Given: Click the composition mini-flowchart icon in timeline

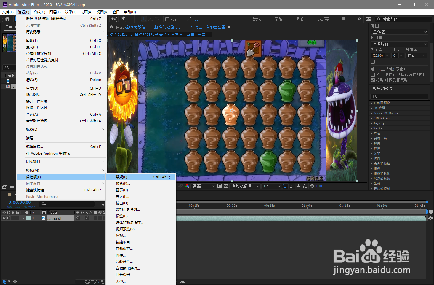Looking at the screenshot, I should pos(102,204).
